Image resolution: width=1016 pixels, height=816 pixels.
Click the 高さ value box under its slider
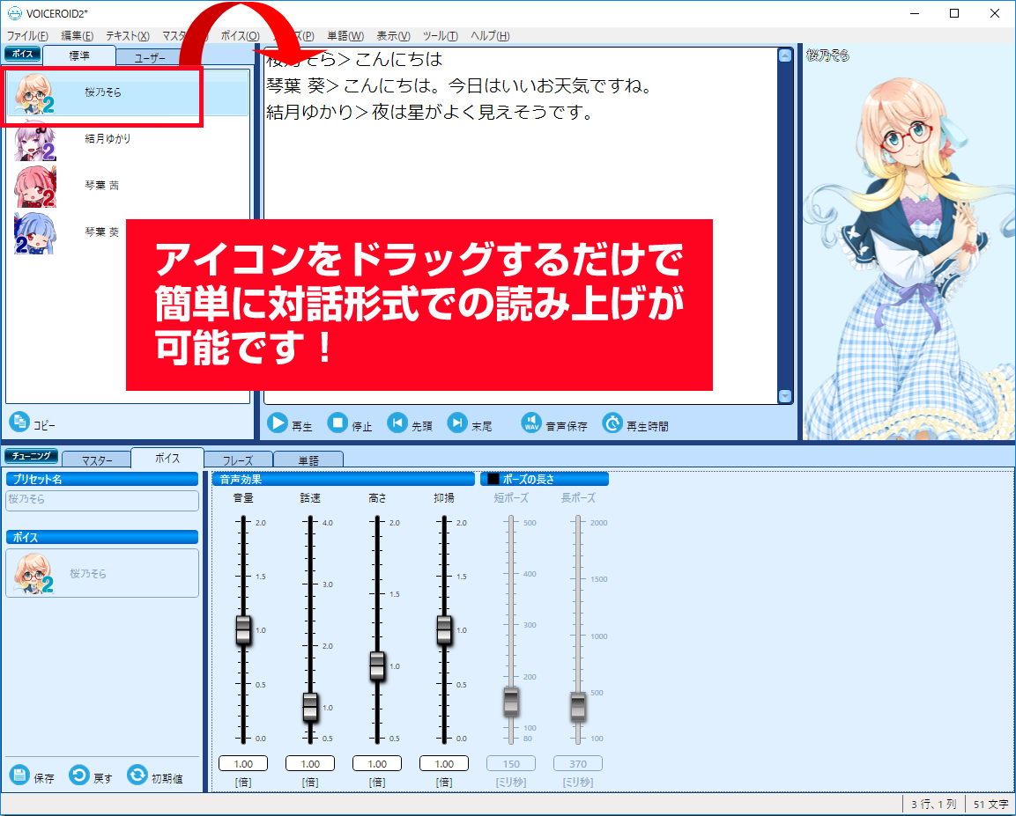coord(377,763)
